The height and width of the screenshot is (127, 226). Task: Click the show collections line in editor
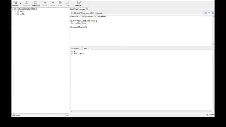pos(78,23)
